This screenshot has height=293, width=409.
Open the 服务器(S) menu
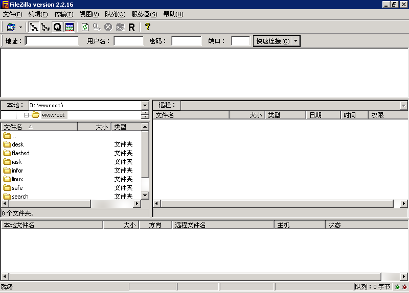pos(144,14)
